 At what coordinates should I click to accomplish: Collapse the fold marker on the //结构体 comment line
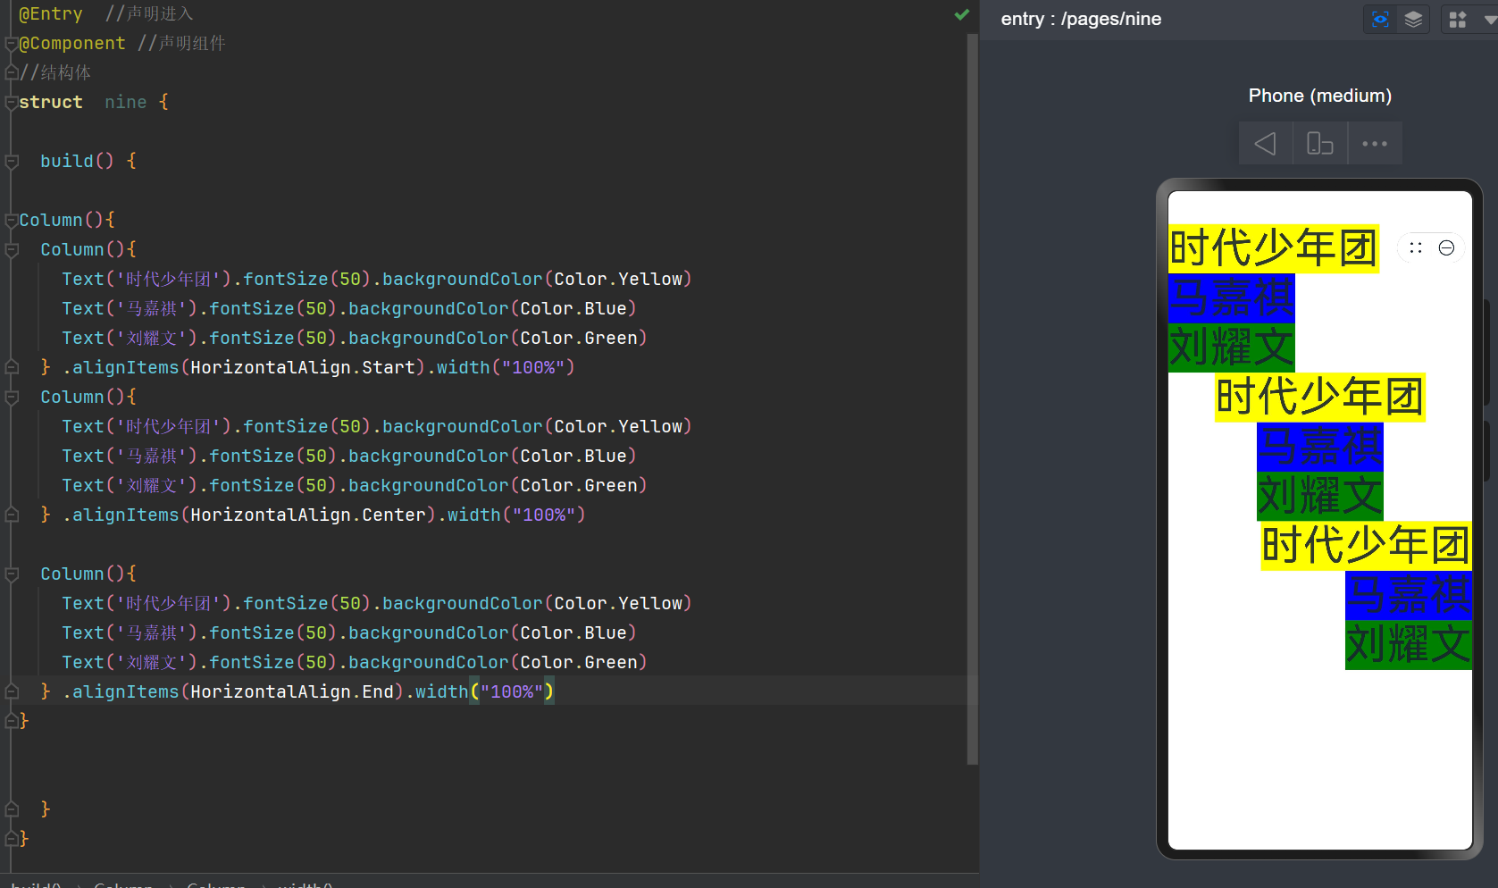point(12,73)
